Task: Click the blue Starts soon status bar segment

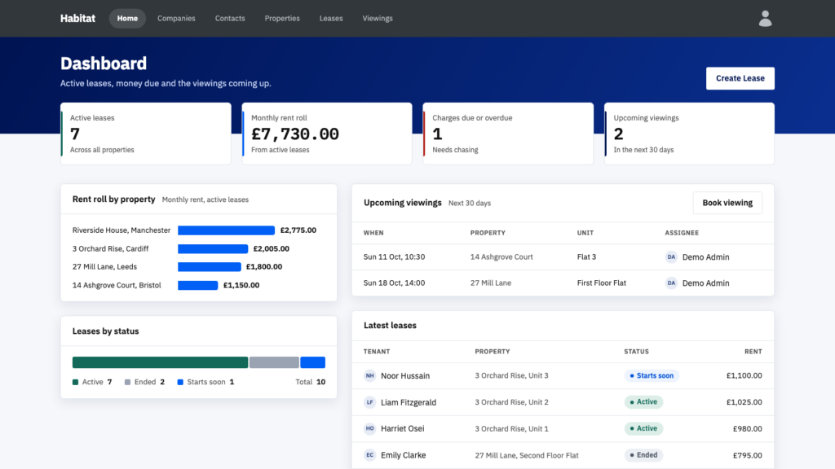Action: pos(312,362)
